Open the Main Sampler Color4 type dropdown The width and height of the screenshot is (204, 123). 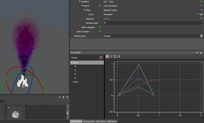tap(201, 10)
